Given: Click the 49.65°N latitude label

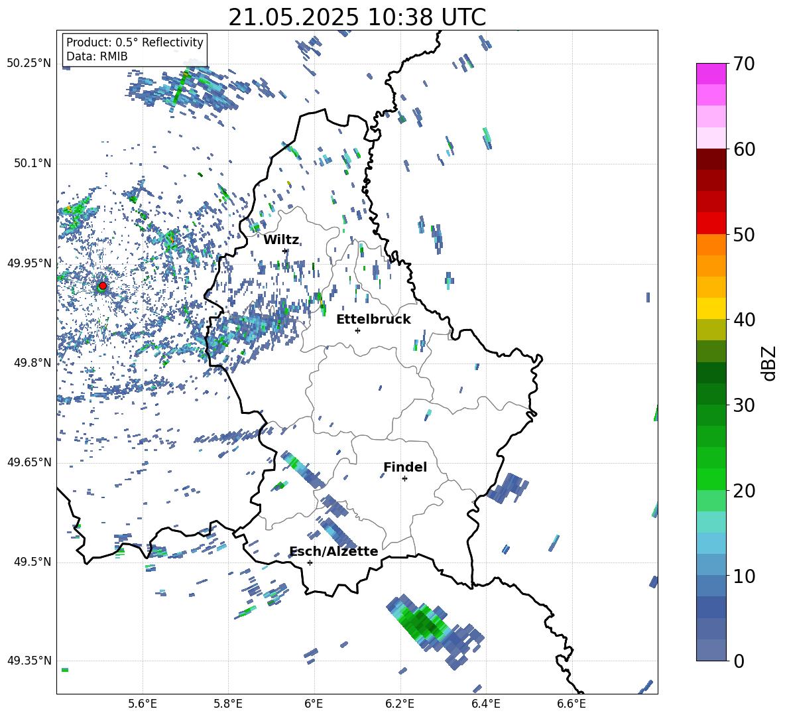Looking at the screenshot, I should [x=29, y=462].
